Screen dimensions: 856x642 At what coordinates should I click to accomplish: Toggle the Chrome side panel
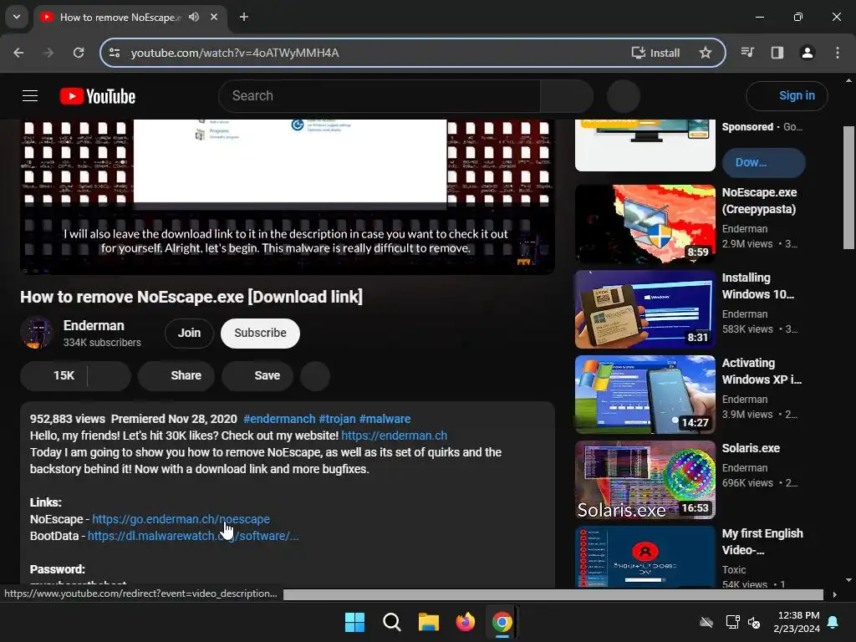(x=777, y=53)
